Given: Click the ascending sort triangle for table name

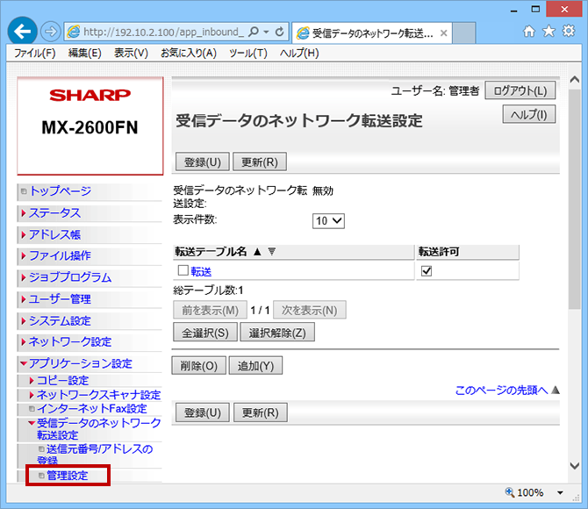Looking at the screenshot, I should click(257, 252).
